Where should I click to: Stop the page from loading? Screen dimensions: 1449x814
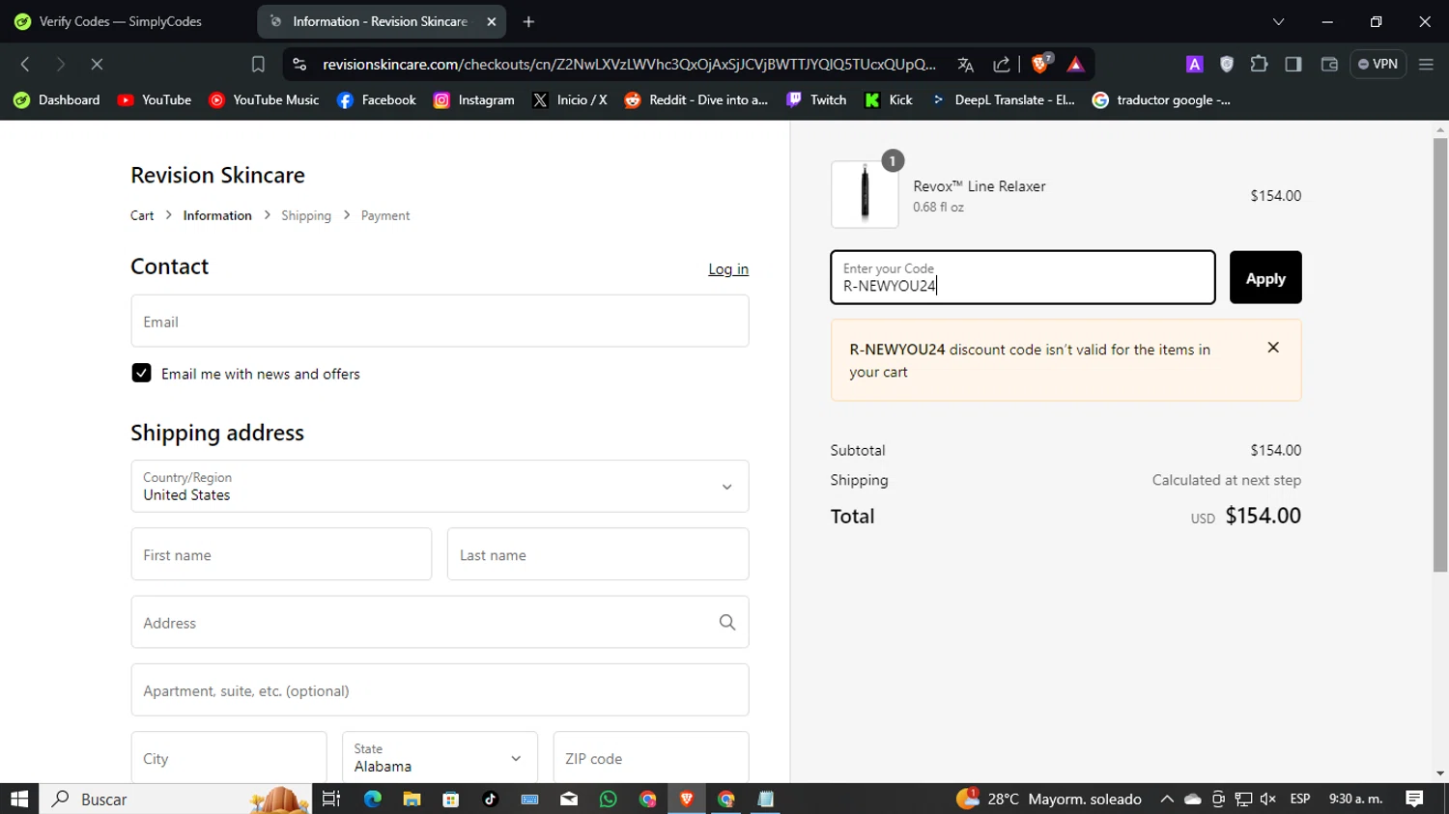pyautogui.click(x=97, y=65)
